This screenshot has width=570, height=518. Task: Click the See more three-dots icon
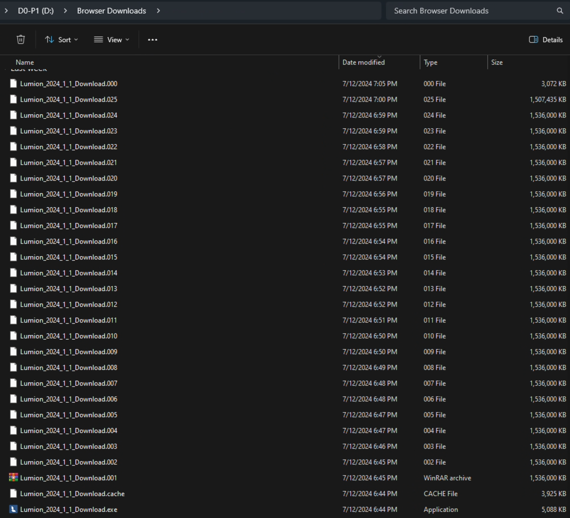click(152, 40)
